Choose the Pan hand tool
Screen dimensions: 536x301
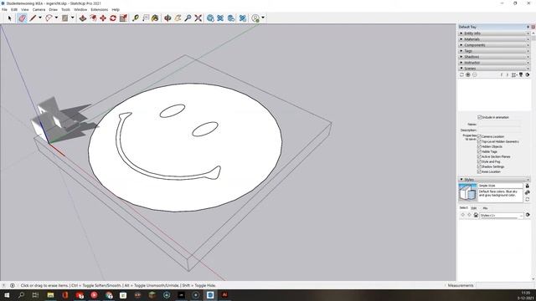(178, 18)
